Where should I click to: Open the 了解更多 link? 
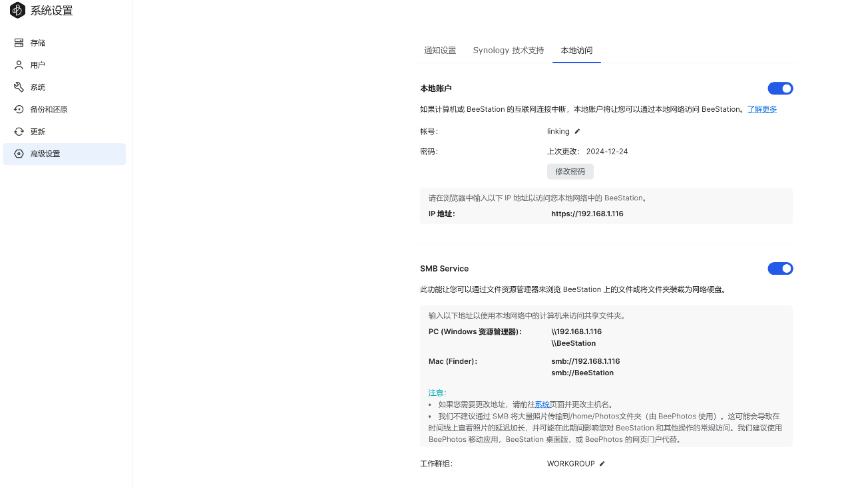[761, 109]
